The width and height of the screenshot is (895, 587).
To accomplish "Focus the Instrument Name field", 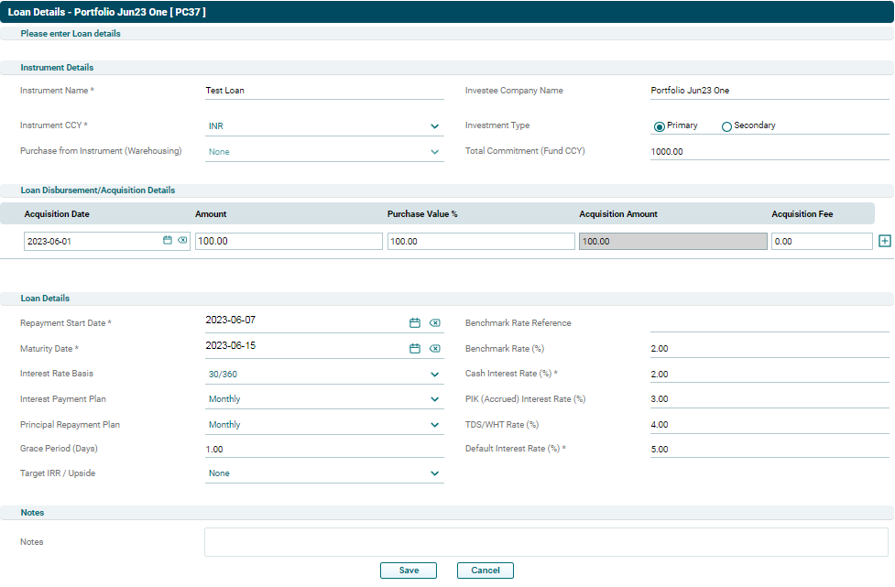I will (324, 91).
